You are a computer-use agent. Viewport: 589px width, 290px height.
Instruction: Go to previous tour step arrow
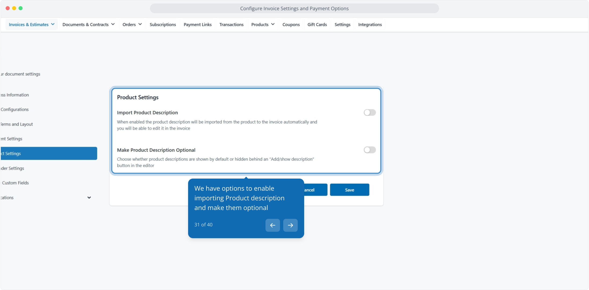click(x=272, y=225)
